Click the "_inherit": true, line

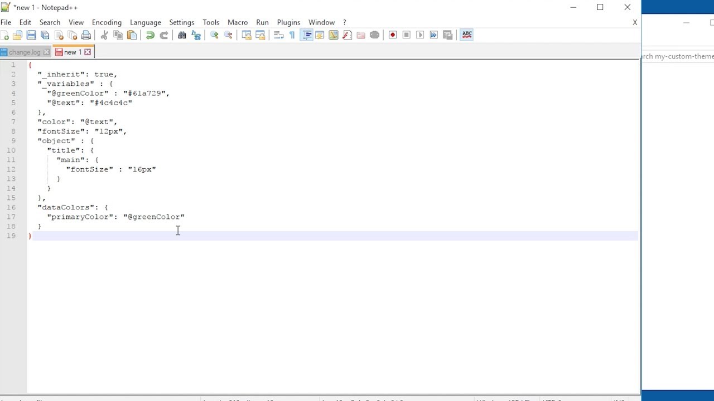click(78, 74)
